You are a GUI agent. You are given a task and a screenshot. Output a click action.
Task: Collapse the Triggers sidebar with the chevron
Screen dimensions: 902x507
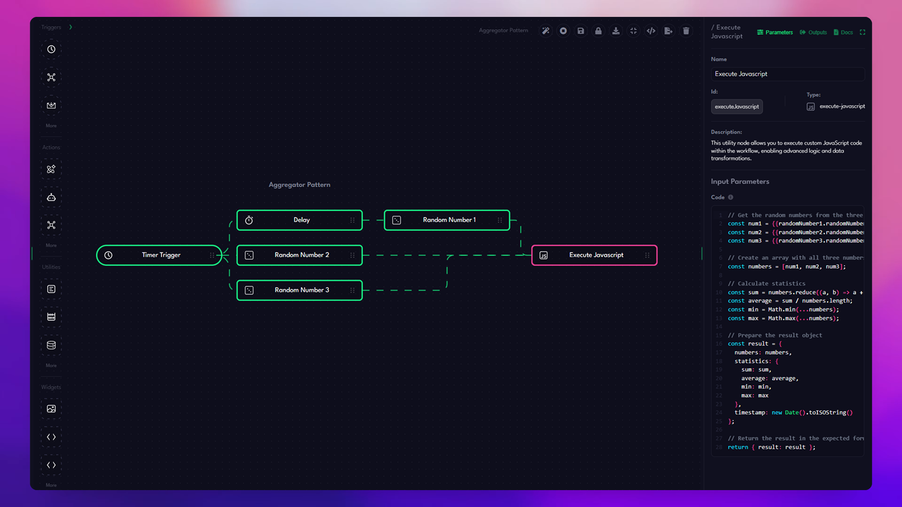(70, 27)
